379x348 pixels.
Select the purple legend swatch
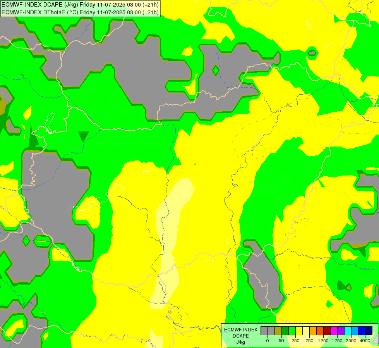(341, 331)
